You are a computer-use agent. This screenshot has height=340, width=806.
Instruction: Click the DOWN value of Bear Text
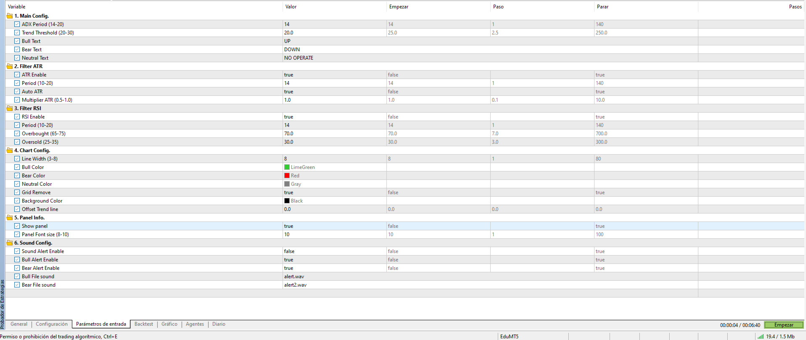(292, 50)
